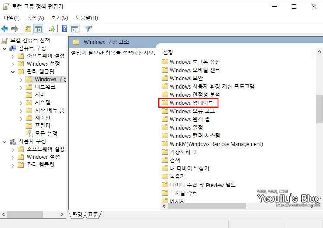Expand Windows 설정 under 컴퓨터 구성
The width and height of the screenshot is (323, 228).
pos(13,64)
